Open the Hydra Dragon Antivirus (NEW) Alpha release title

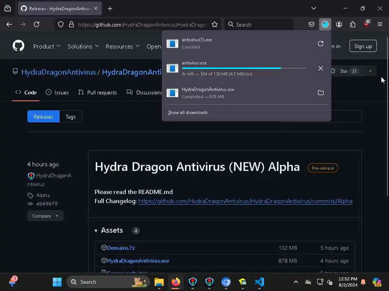pos(197,167)
